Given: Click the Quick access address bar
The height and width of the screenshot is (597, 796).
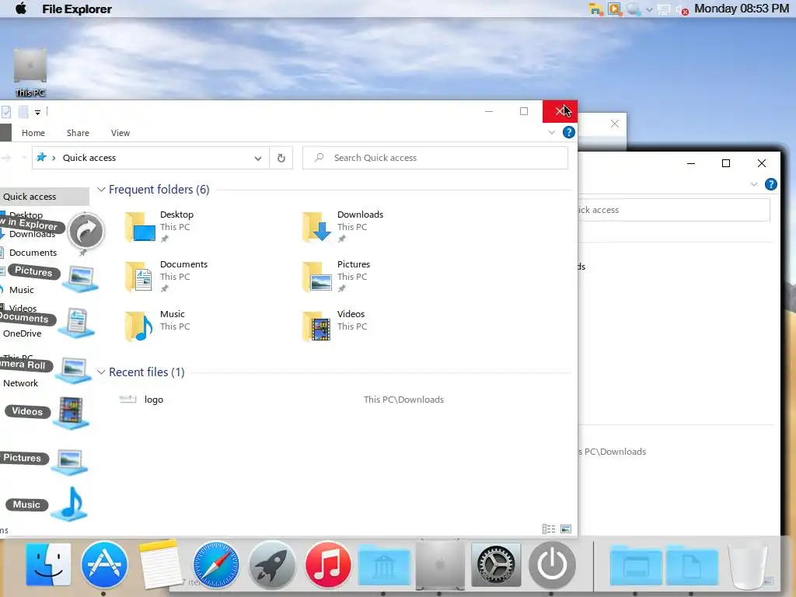Looking at the screenshot, I should (x=150, y=158).
